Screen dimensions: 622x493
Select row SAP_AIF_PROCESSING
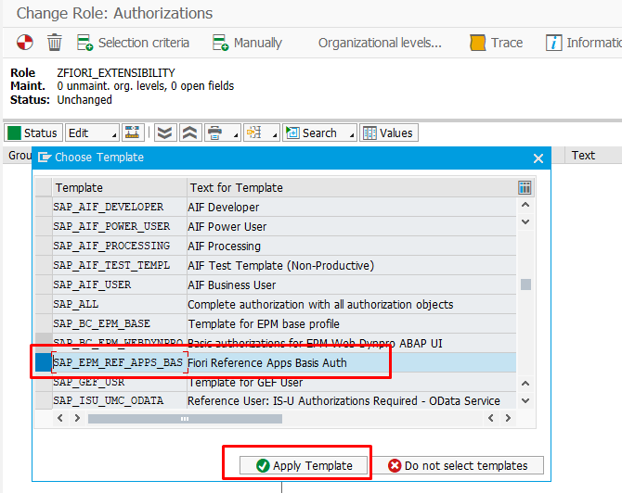point(276,246)
